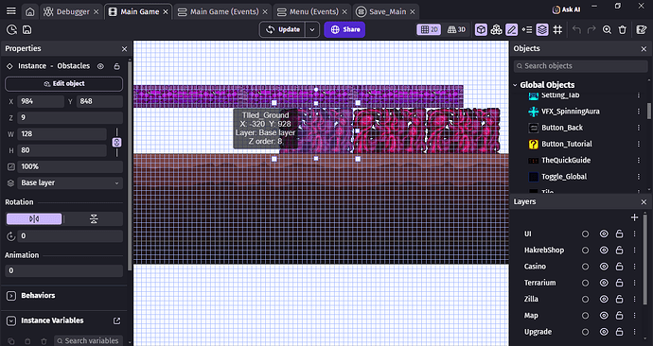The width and height of the screenshot is (653, 346).
Task: Expand the Behaviors section
Action: (x=11, y=296)
